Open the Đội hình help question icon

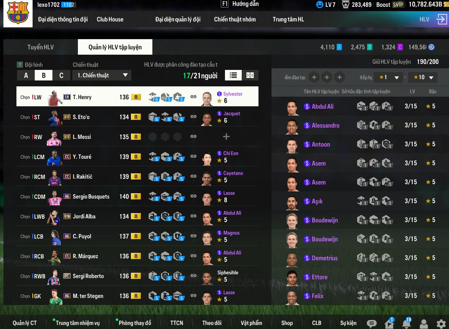coord(20,65)
